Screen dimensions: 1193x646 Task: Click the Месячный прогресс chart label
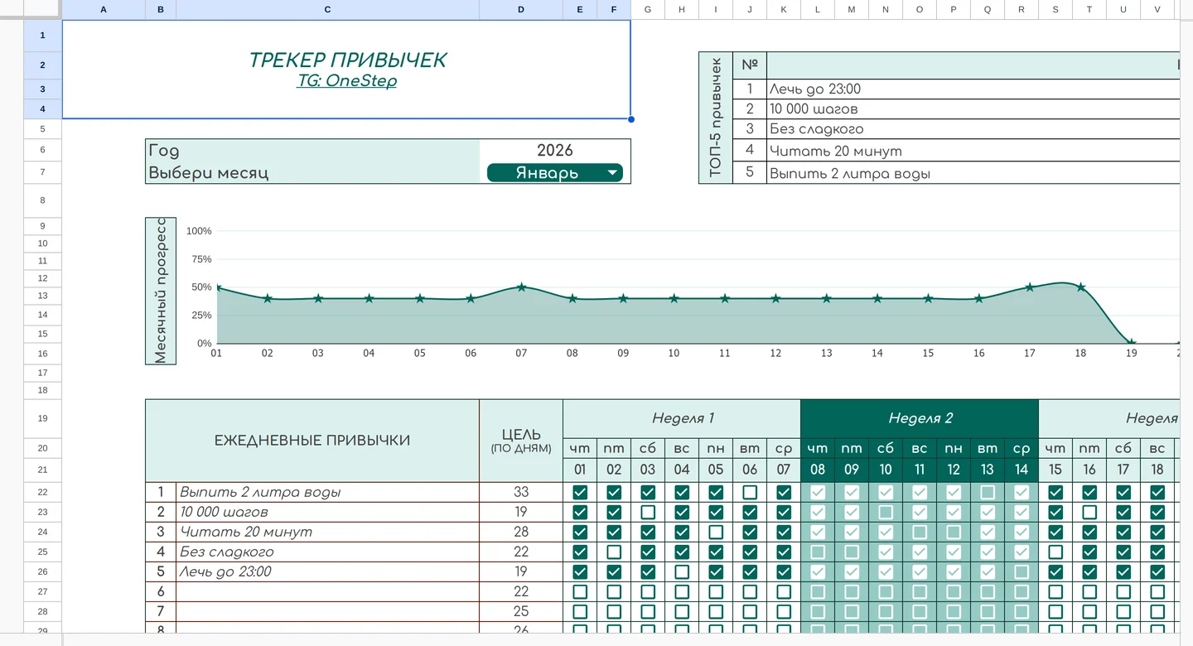pyautogui.click(x=161, y=291)
